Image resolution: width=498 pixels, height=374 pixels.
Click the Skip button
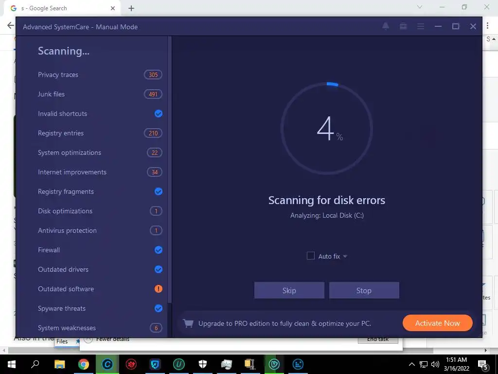tap(289, 290)
